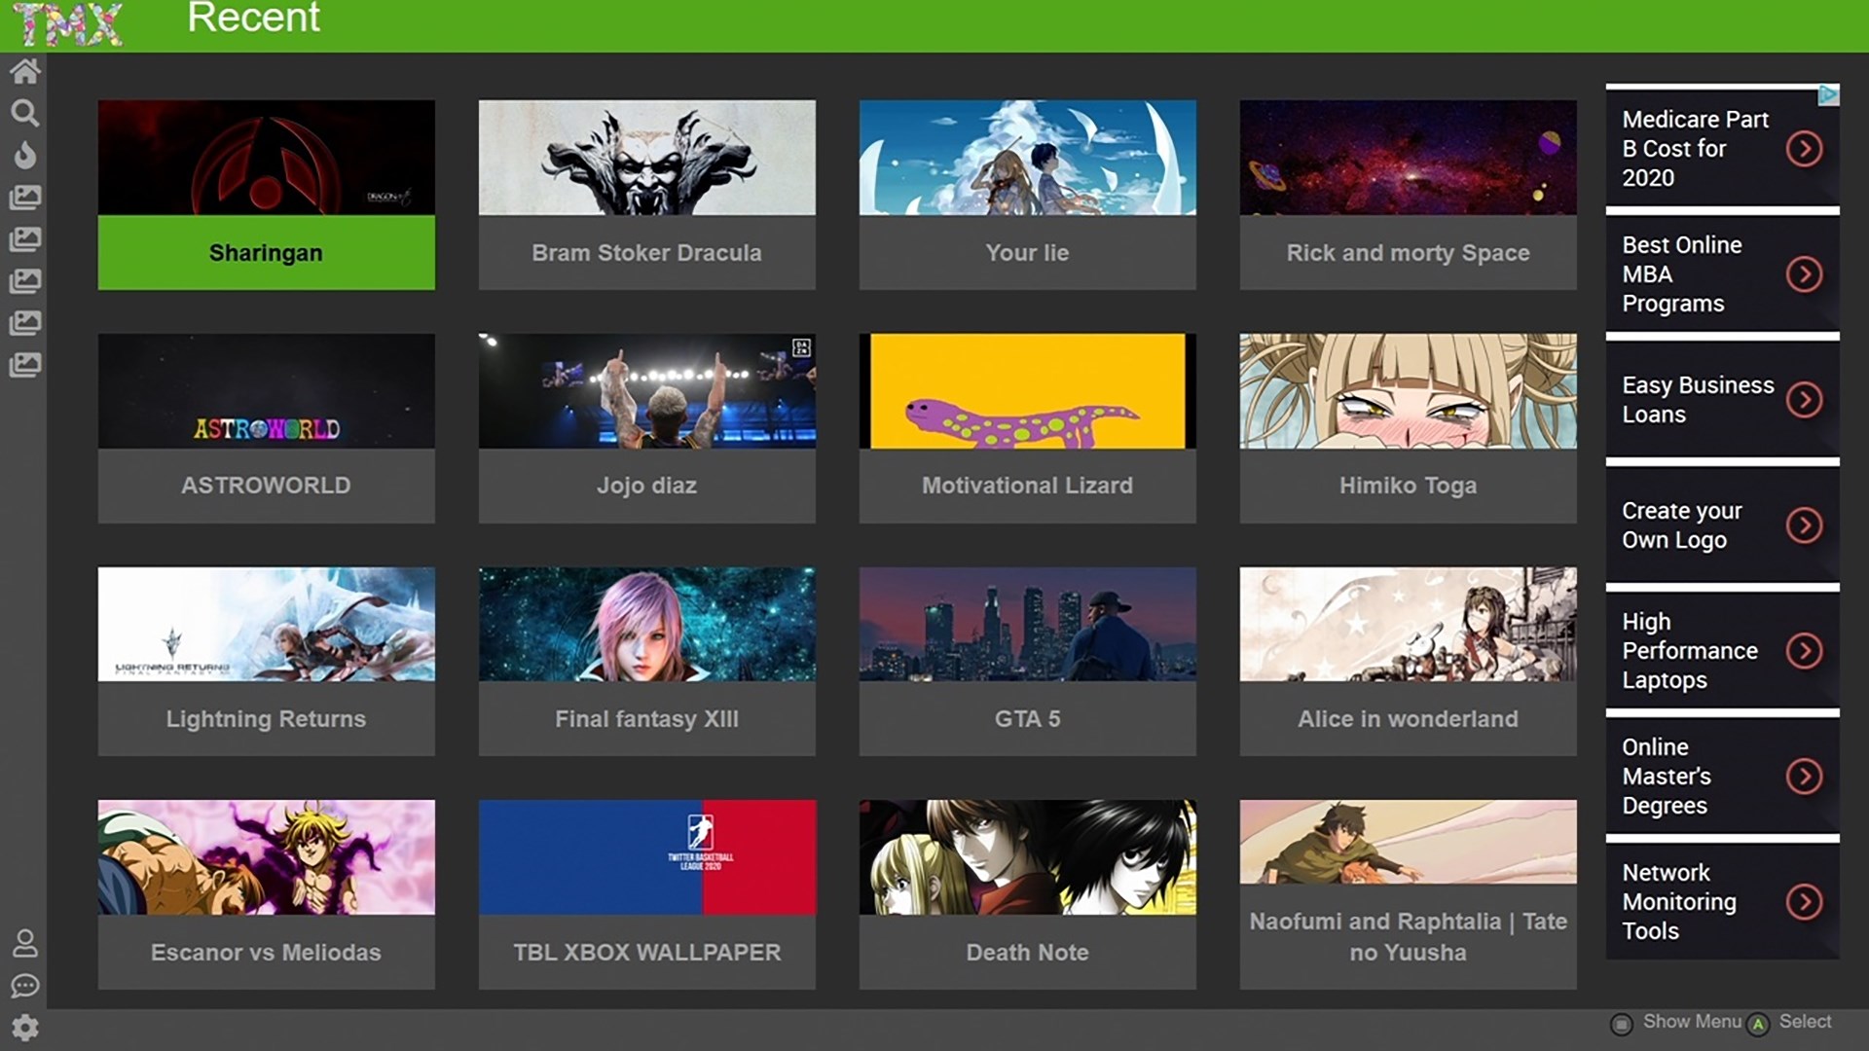
Task: Click arrow beside Easy Business Loans ad
Action: click(1804, 400)
